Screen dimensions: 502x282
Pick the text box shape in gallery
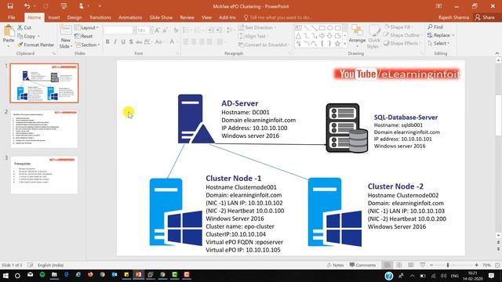[x=298, y=28]
